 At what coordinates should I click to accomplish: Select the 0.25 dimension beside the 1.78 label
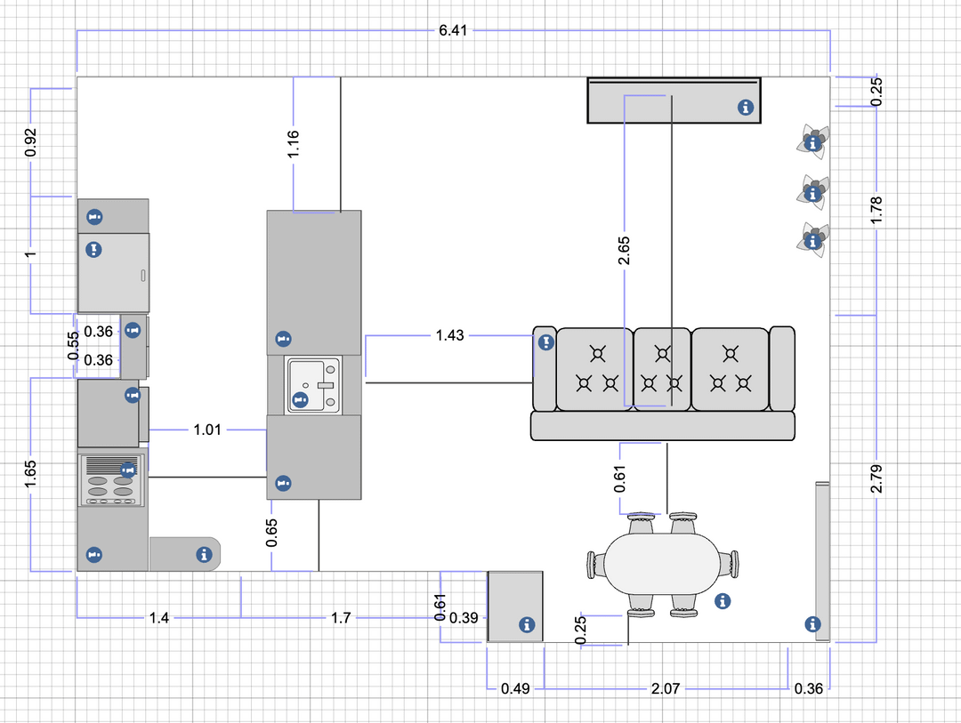point(876,92)
